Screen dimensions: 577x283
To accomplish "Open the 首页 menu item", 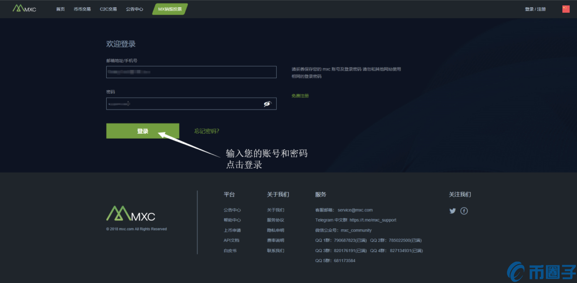I will pyautogui.click(x=60, y=9).
